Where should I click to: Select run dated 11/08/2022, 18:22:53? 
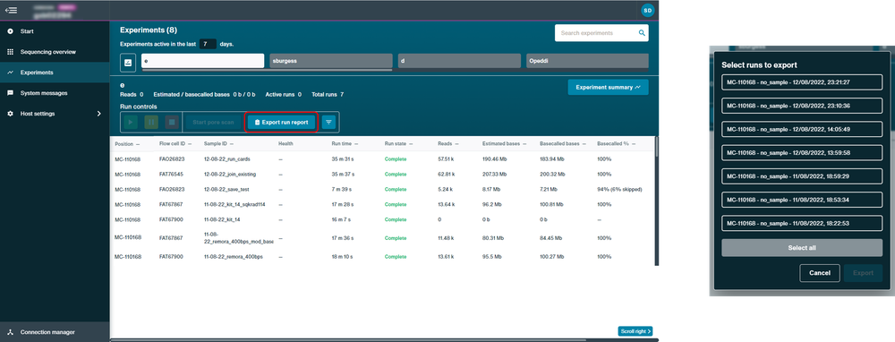pos(802,223)
